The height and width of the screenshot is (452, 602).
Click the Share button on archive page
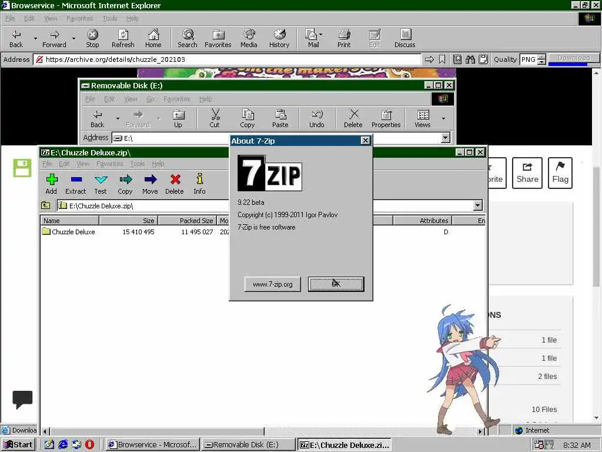tap(527, 173)
